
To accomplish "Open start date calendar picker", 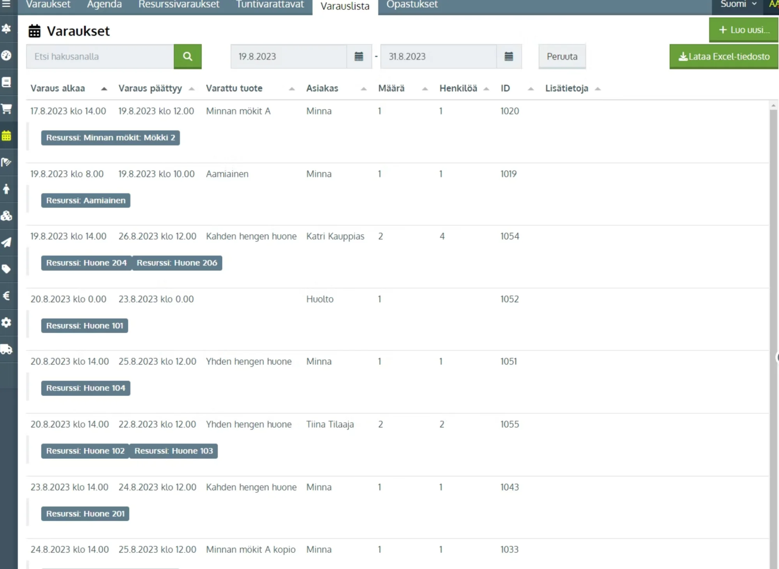I will point(359,56).
